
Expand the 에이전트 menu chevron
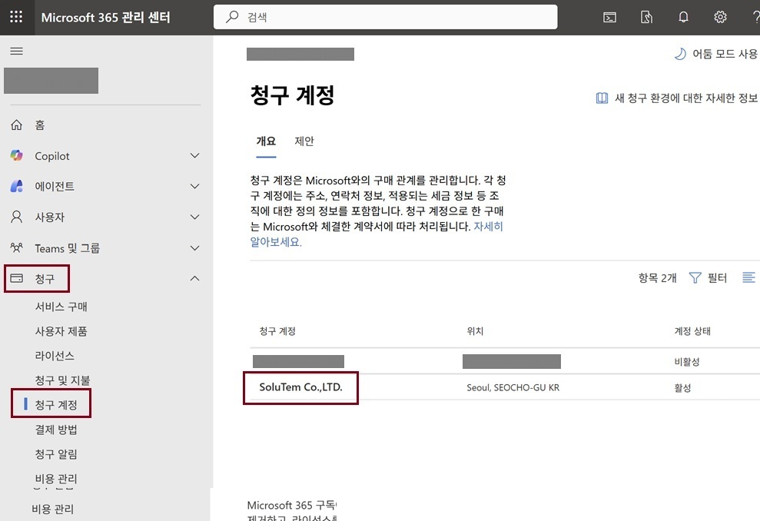195,186
